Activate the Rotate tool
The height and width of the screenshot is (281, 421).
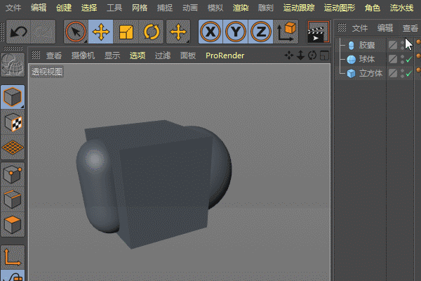(x=151, y=32)
